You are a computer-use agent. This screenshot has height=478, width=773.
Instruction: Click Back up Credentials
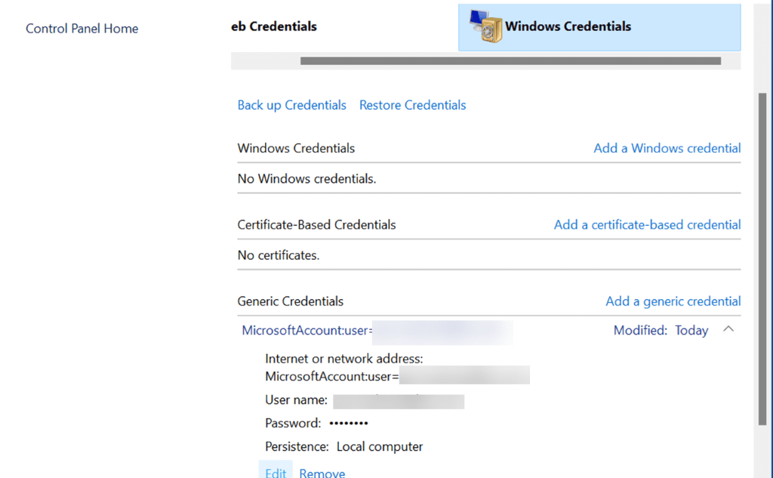[x=292, y=105]
